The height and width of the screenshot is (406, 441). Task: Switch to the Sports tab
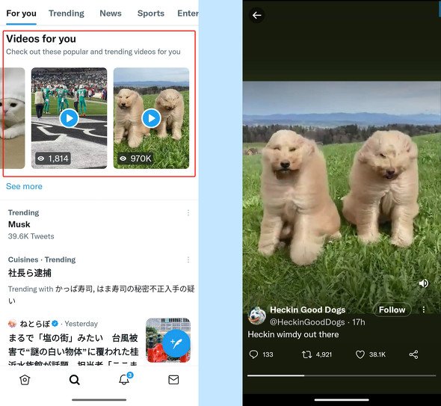tap(151, 13)
